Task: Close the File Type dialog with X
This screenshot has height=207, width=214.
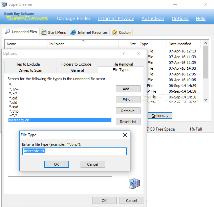Action: (125, 135)
